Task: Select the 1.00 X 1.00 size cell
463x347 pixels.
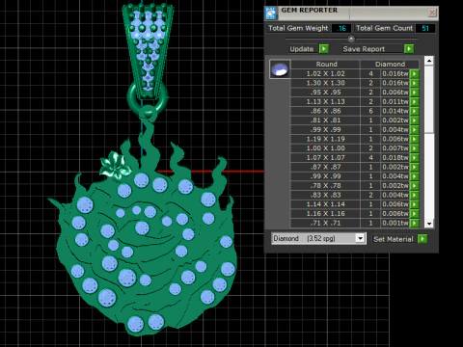Action: [325, 148]
